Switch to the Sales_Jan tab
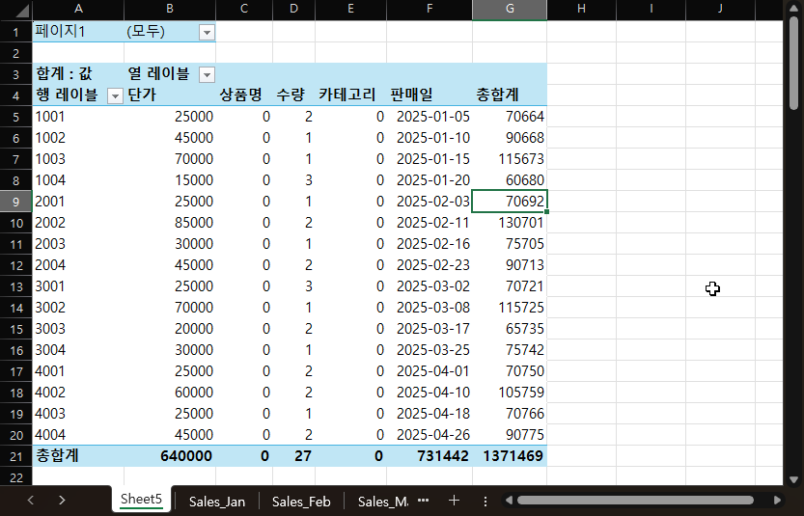Image resolution: width=804 pixels, height=516 pixels. point(216,502)
